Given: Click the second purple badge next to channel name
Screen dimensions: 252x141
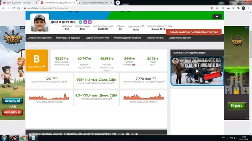Looking at the screenshot, I should (x=90, y=22).
